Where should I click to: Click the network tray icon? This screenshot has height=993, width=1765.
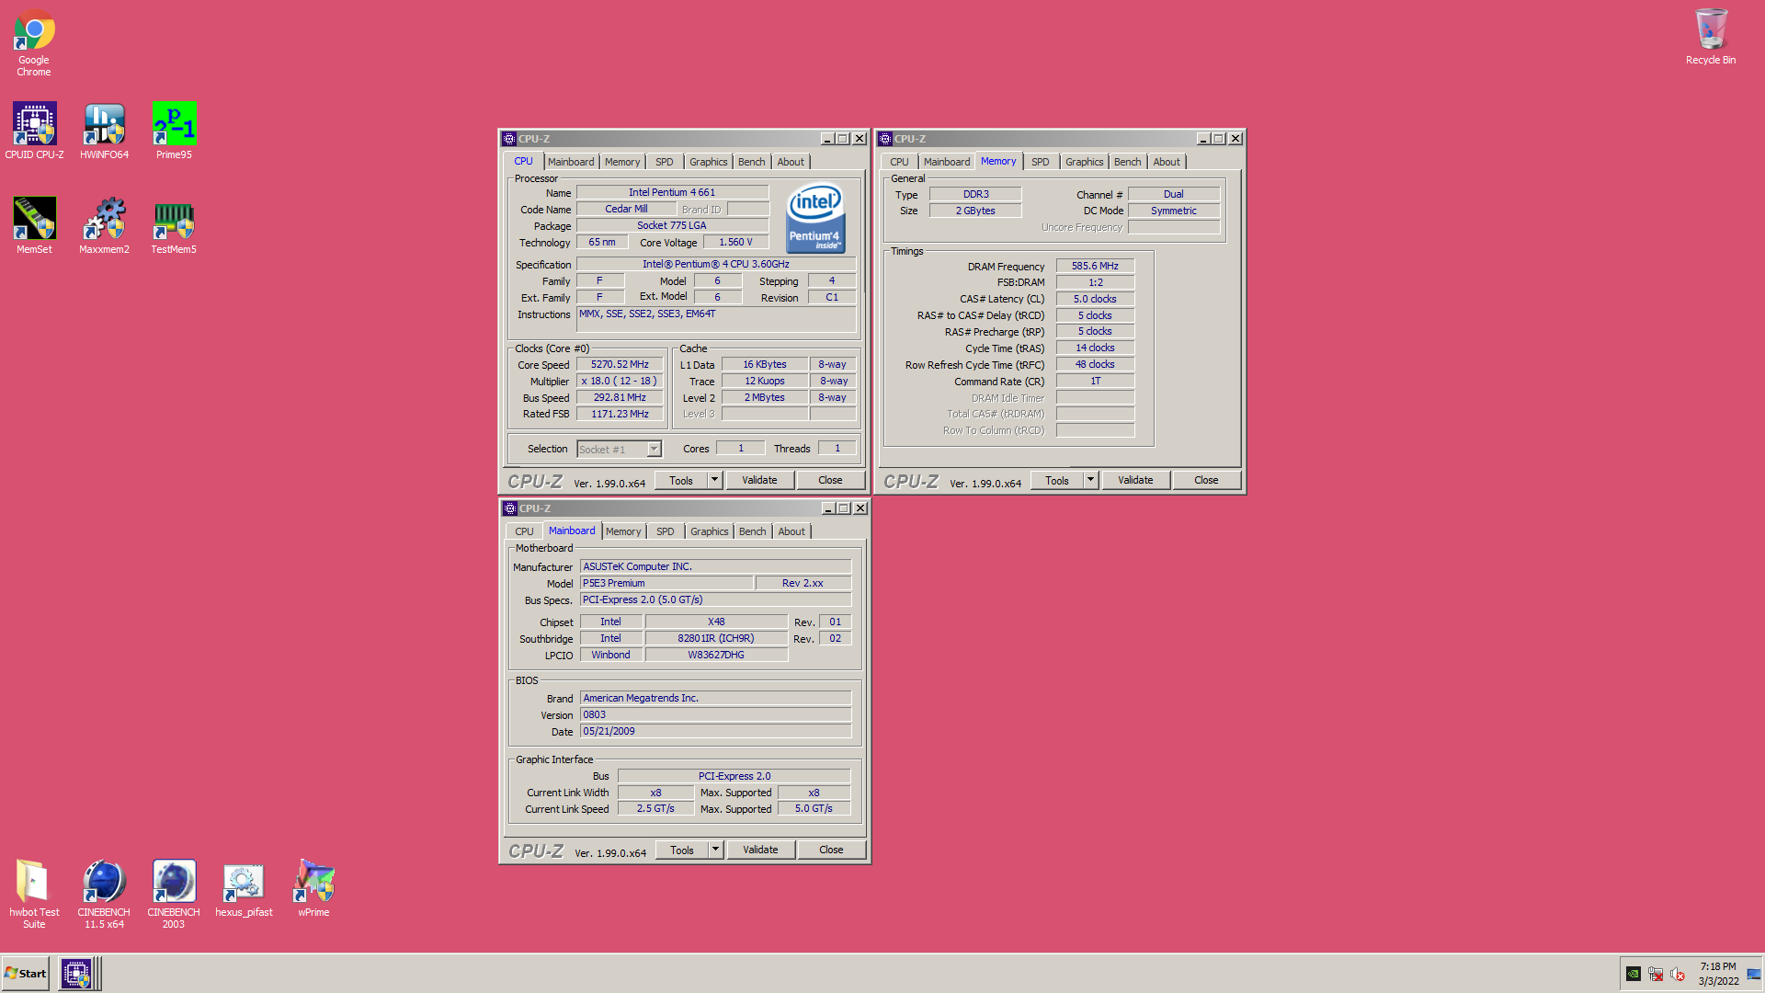tap(1656, 974)
